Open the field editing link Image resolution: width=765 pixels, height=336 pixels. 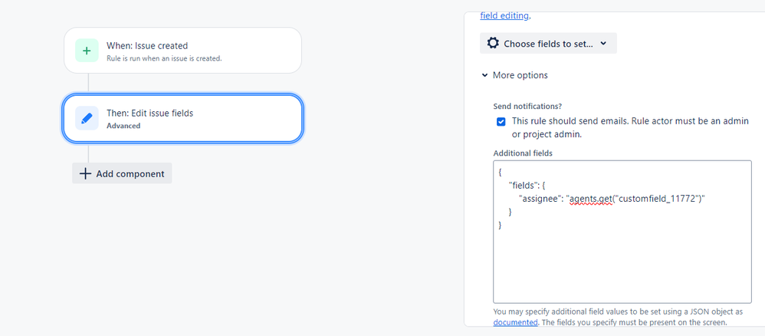click(x=504, y=15)
